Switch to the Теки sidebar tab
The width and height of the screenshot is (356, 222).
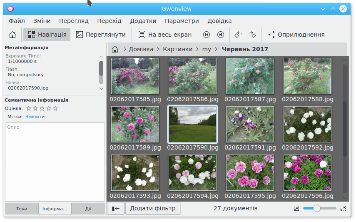pyautogui.click(x=22, y=209)
